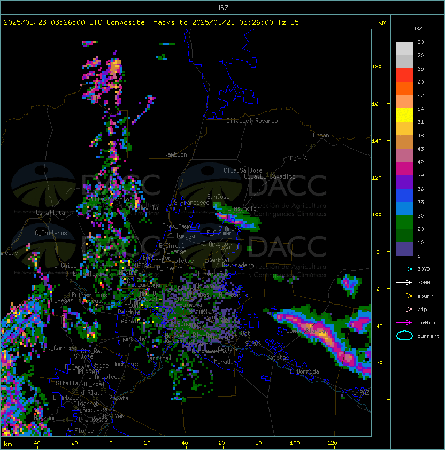Click the L_Dormida label on the map
This screenshot has width=445, height=450.
pos(304,371)
